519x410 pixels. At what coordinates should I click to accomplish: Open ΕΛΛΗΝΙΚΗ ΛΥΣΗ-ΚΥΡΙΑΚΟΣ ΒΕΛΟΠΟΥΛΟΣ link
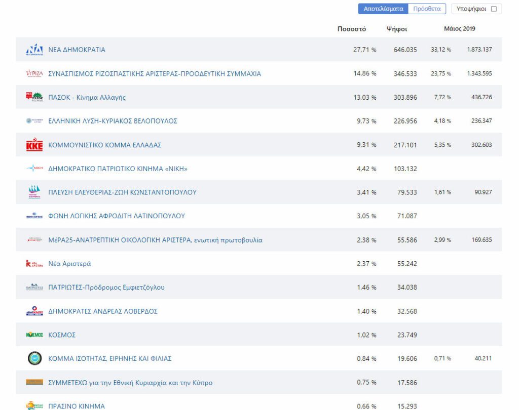pyautogui.click(x=113, y=121)
